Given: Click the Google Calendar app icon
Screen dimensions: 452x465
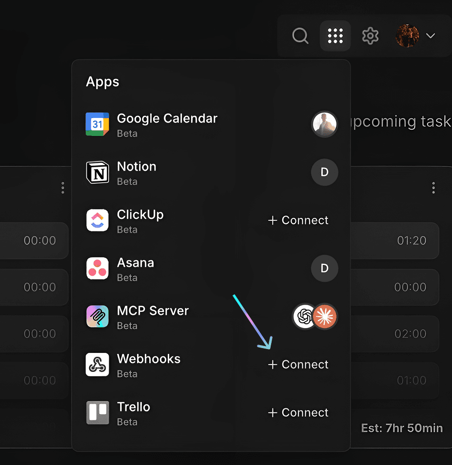Looking at the screenshot, I should click(x=98, y=124).
